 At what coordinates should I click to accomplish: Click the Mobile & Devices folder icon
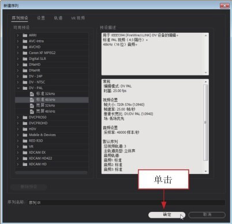(x=25, y=135)
